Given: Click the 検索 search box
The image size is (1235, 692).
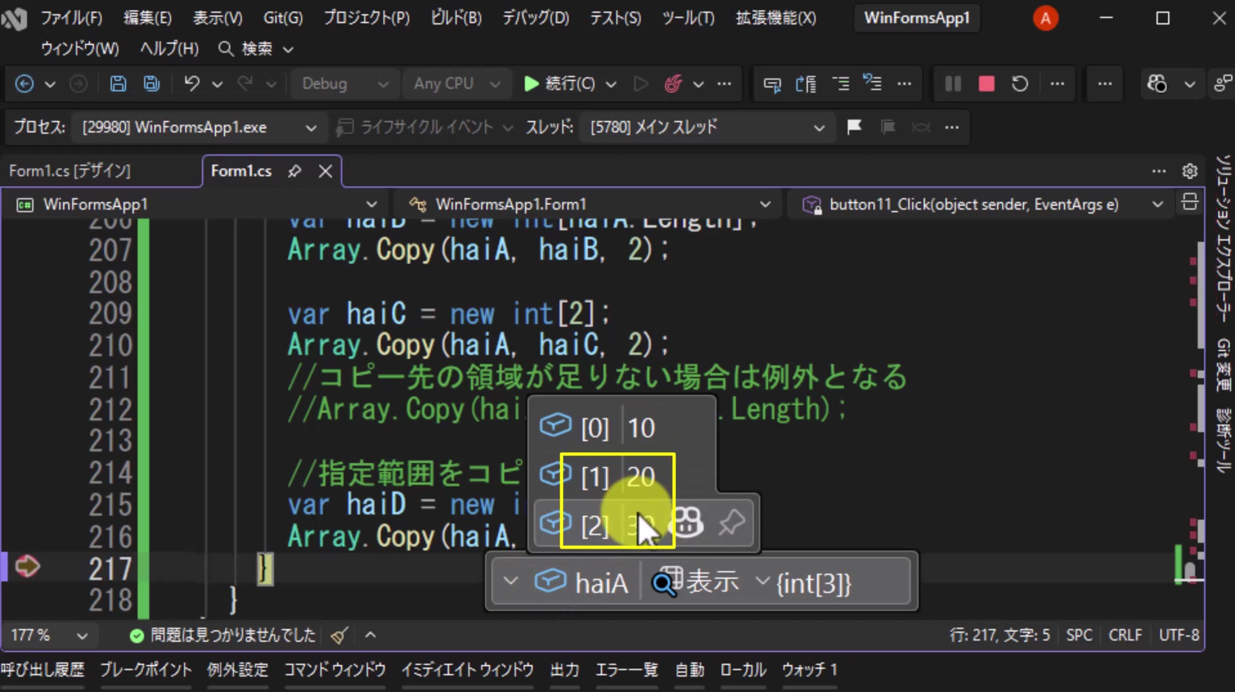Looking at the screenshot, I should (x=256, y=49).
